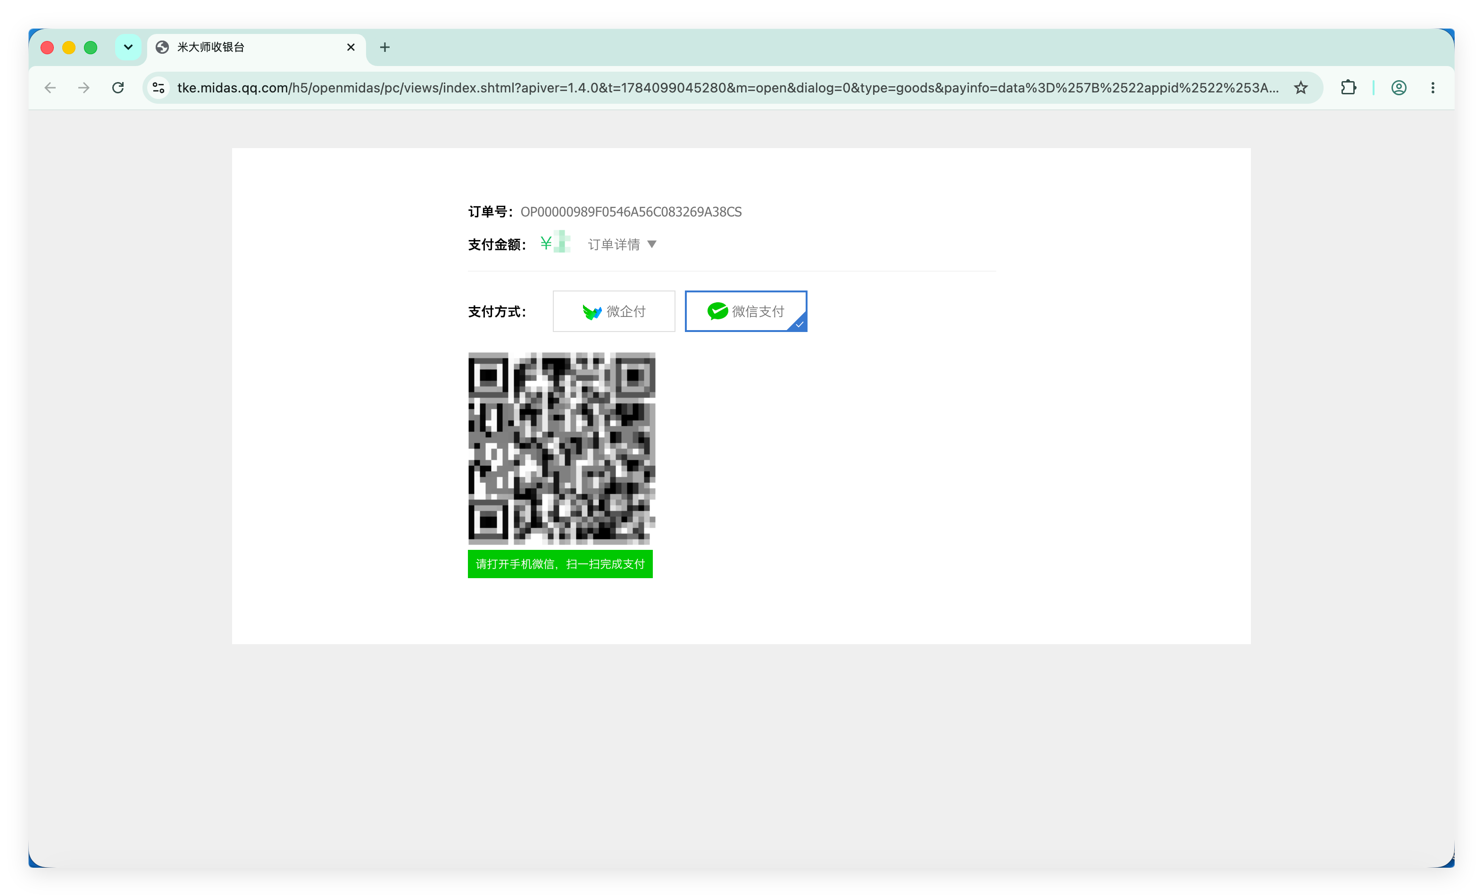Go back to the previous page

click(x=50, y=88)
